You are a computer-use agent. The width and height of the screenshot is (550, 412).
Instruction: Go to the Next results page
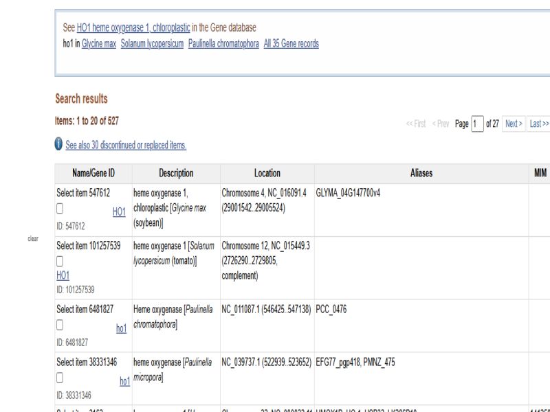pyautogui.click(x=512, y=124)
